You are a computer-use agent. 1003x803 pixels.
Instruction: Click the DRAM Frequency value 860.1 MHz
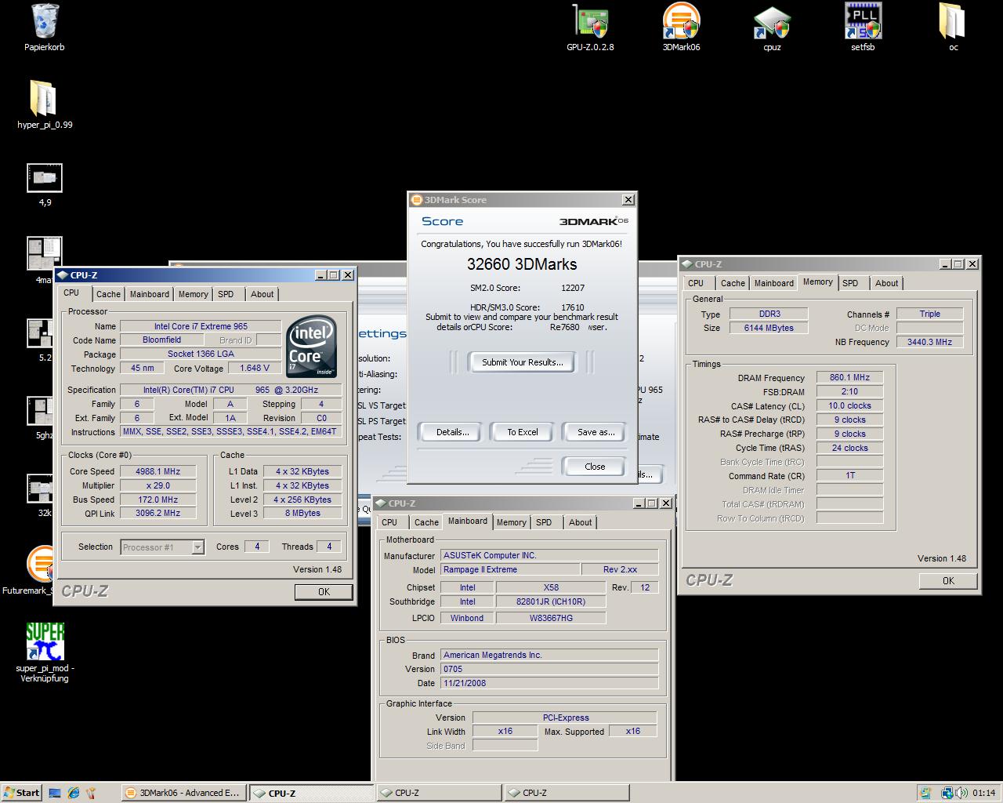click(x=849, y=377)
